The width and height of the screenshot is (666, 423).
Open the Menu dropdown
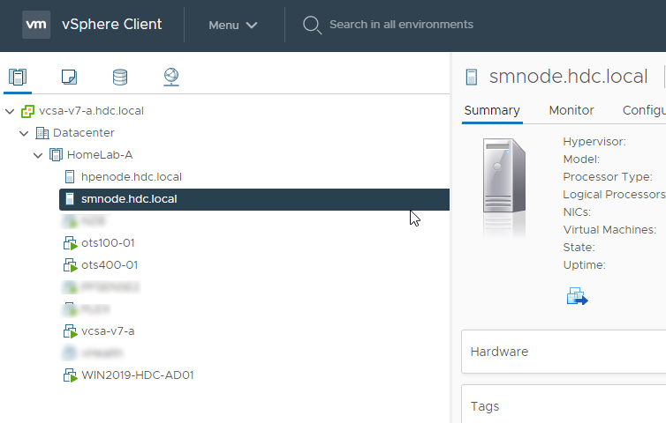[x=233, y=25]
